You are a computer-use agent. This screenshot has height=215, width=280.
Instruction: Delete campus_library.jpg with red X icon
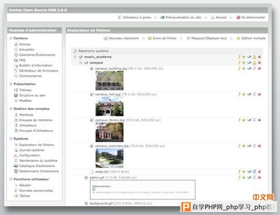pos(260,120)
